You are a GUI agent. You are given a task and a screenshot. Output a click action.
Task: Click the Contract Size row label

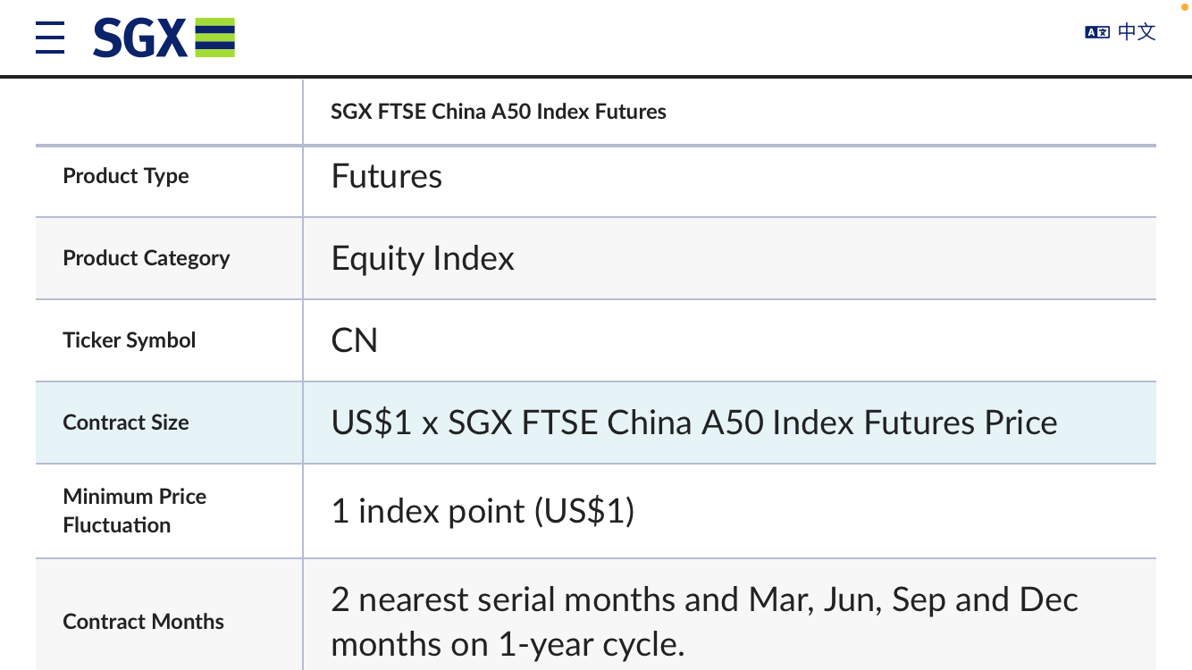click(x=126, y=423)
